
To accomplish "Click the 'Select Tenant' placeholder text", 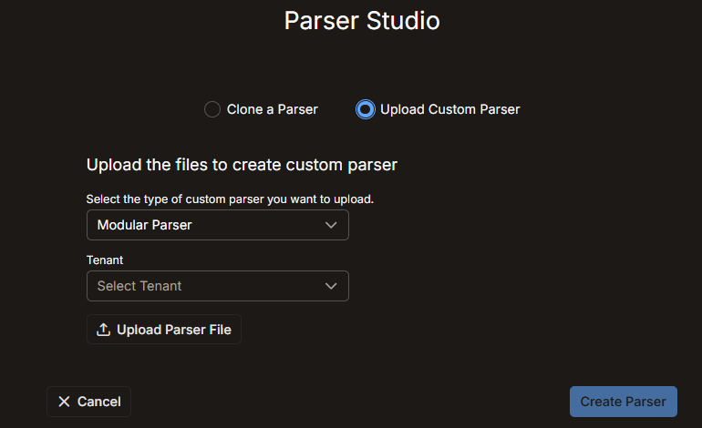I will (139, 286).
